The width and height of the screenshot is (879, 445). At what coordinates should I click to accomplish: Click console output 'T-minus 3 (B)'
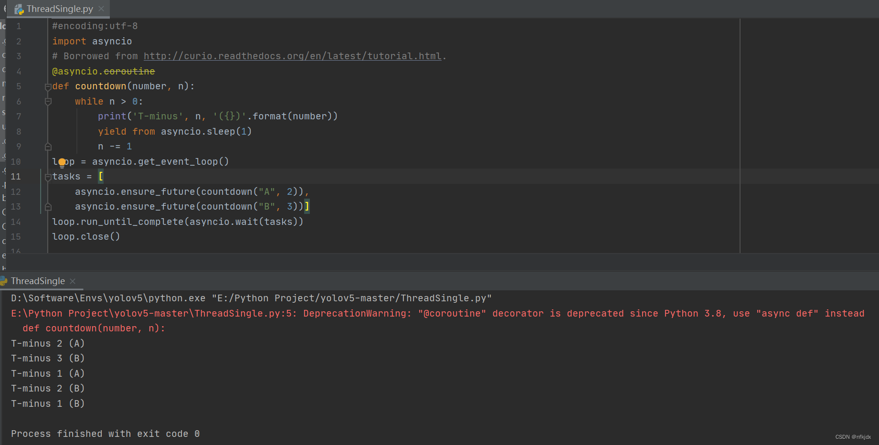48,359
